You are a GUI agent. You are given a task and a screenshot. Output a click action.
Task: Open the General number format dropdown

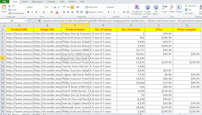[x=128, y=7]
